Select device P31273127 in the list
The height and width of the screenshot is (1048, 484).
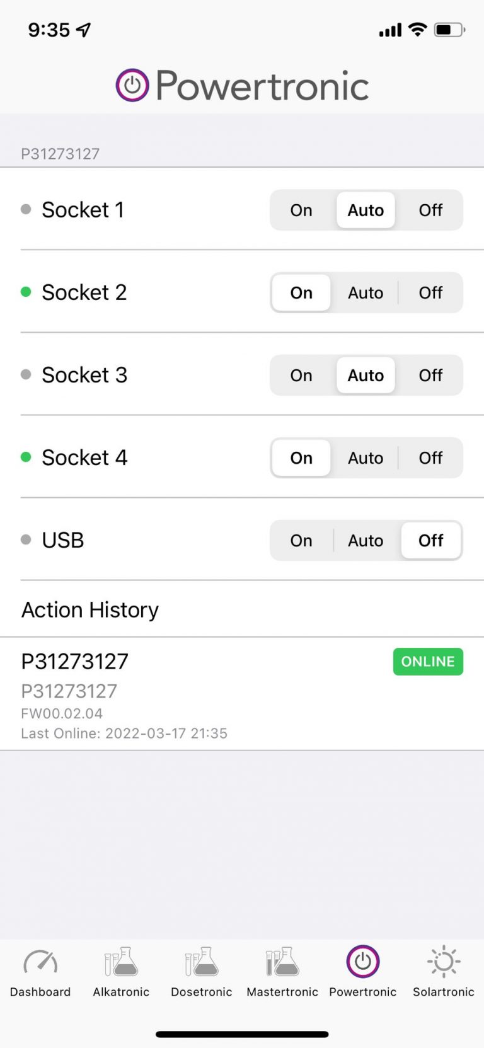(x=74, y=662)
